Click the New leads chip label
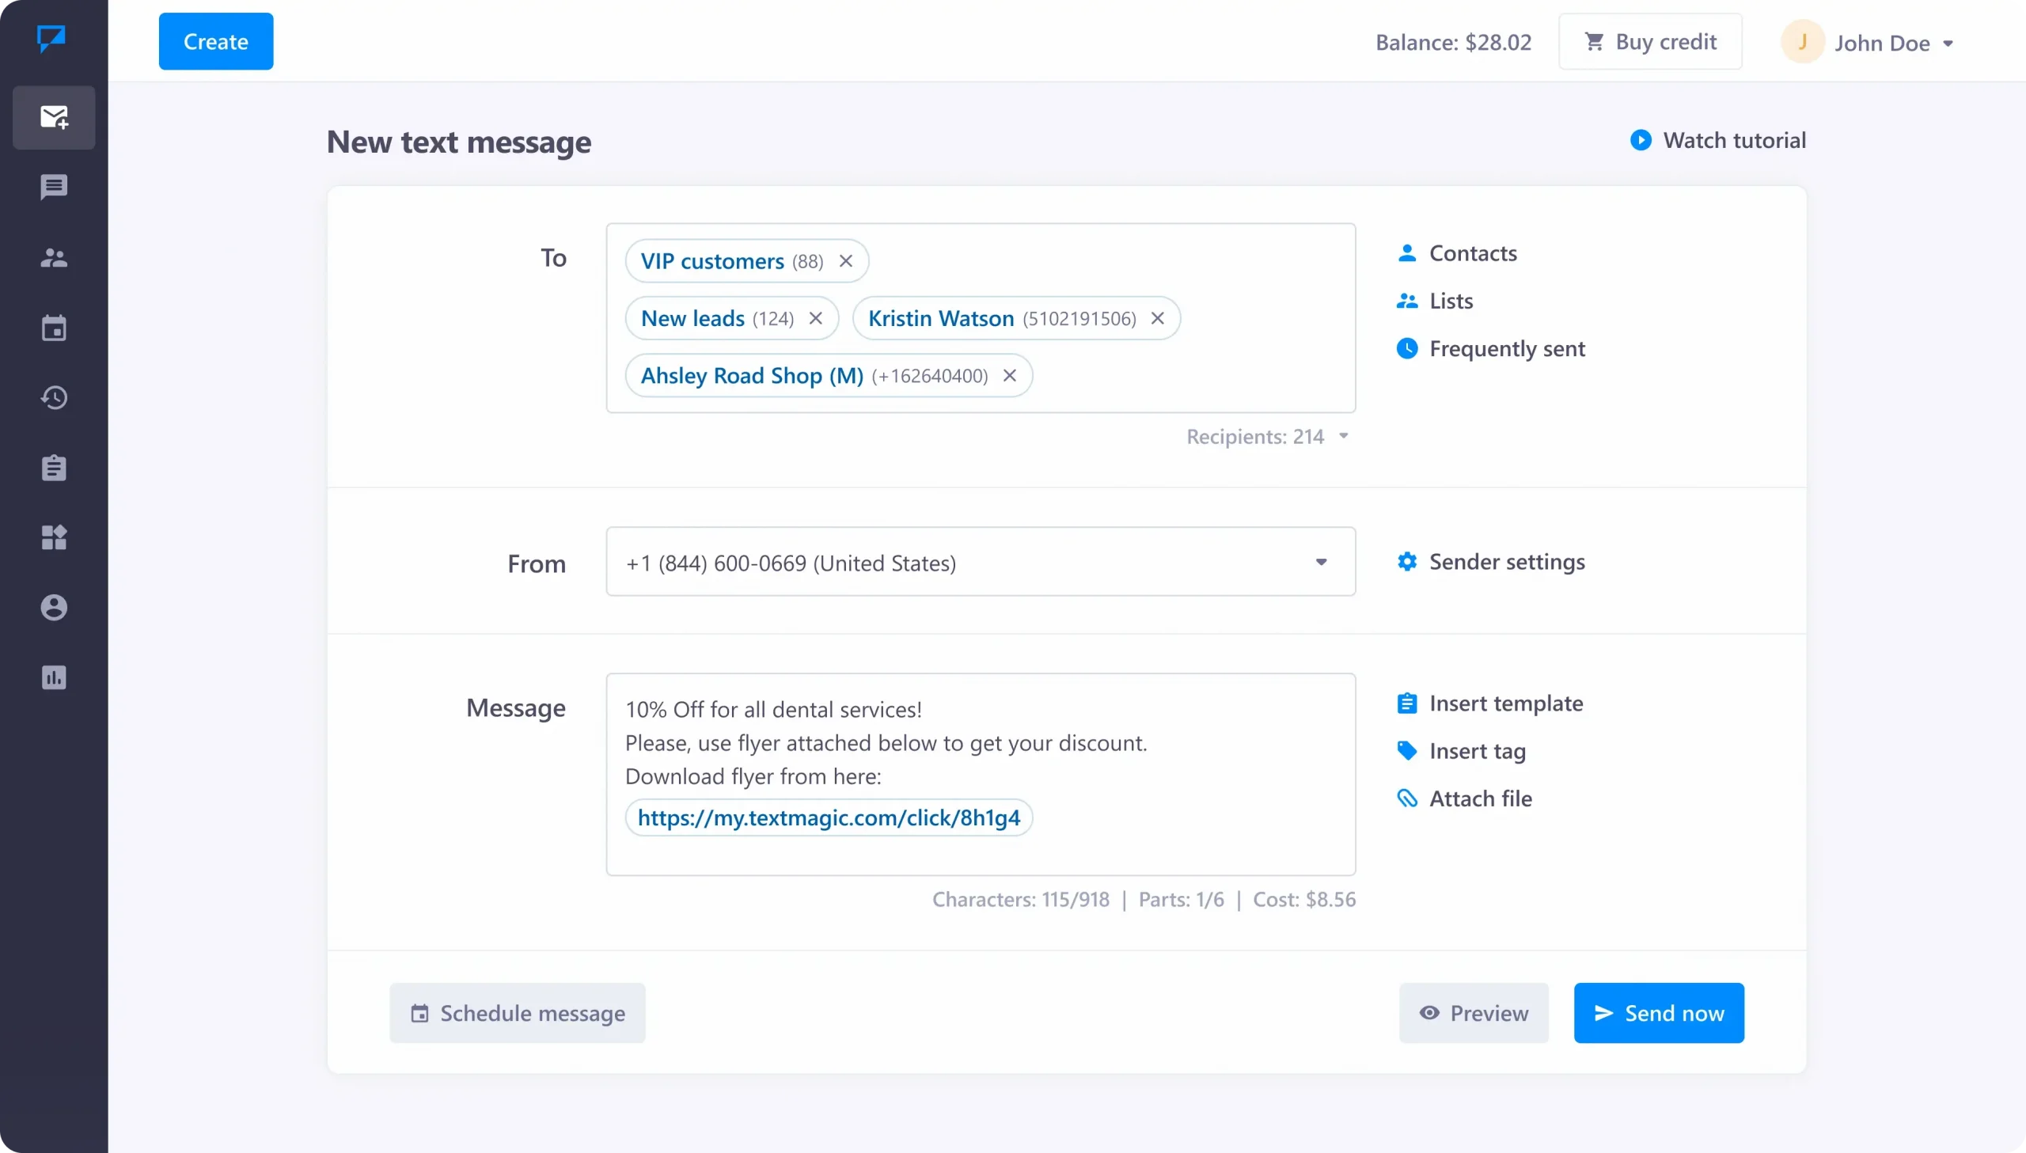This screenshot has height=1153, width=2026. (x=692, y=318)
